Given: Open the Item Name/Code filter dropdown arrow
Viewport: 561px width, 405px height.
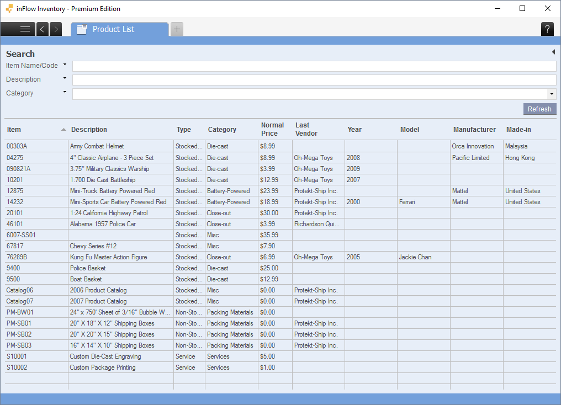Looking at the screenshot, I should coord(65,65).
